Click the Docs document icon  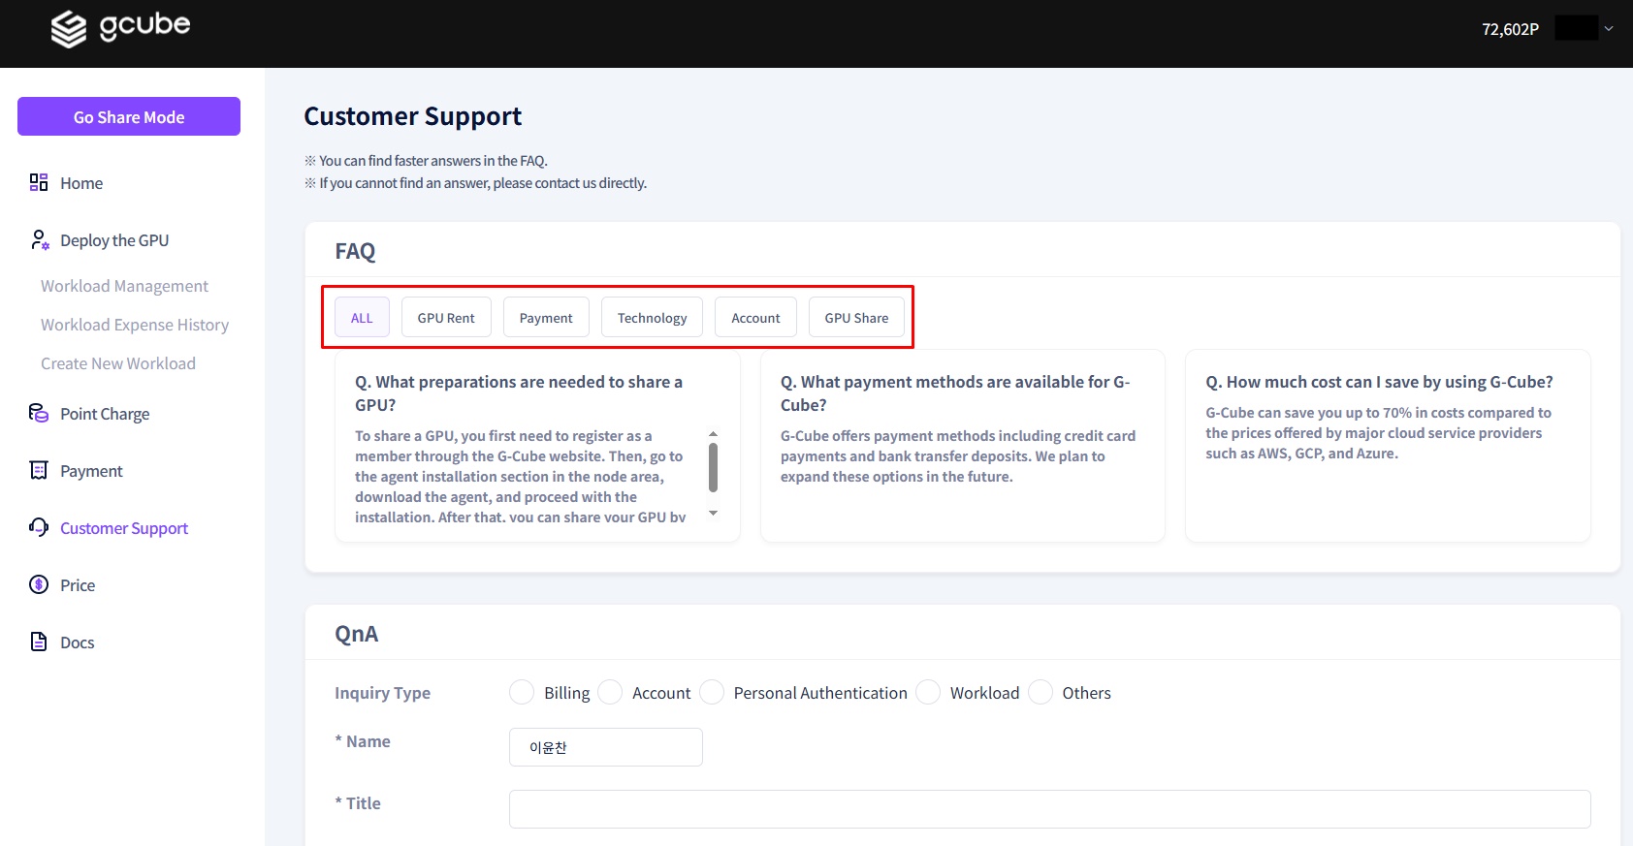click(x=39, y=642)
